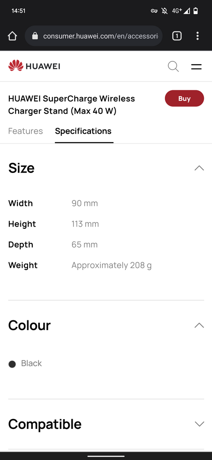Select the Black colour swatch
This screenshot has height=460, width=212.
(x=12, y=364)
